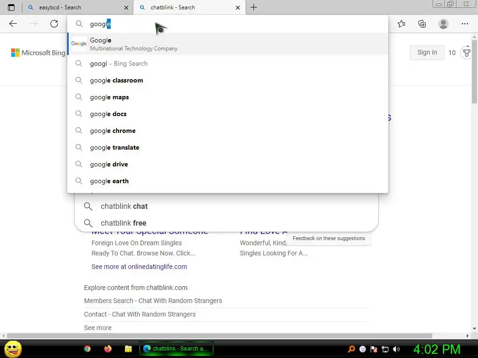Select the chatblink chat search suggestion
The width and height of the screenshot is (478, 358).
tap(226, 206)
